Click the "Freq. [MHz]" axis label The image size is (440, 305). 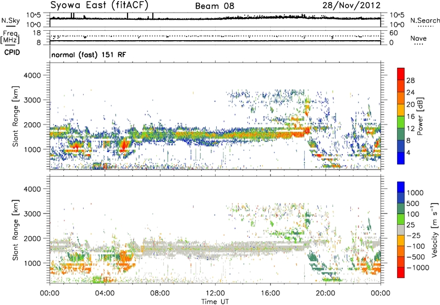pos(10,37)
